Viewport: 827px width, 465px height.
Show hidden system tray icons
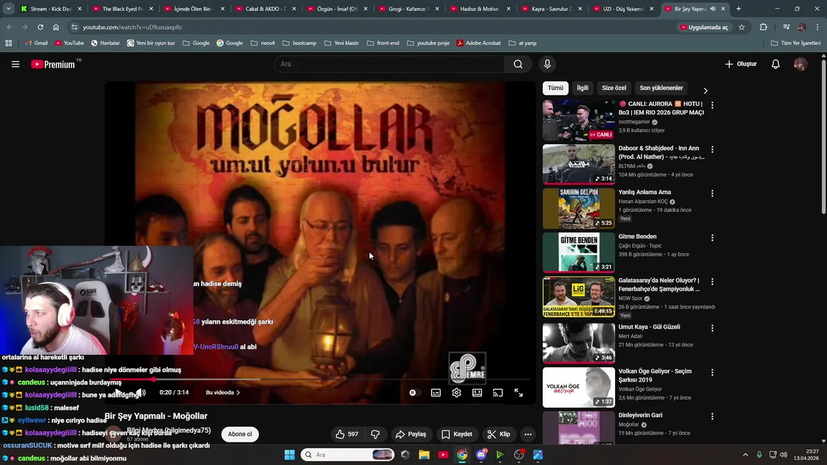point(745,455)
